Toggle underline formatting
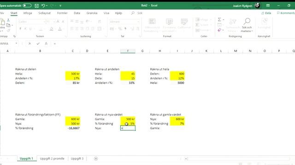 (x=30, y=29)
